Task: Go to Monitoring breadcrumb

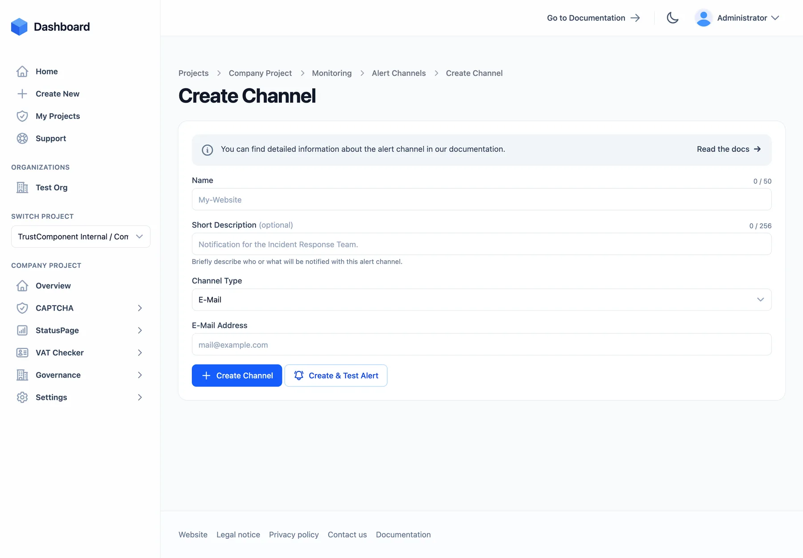Action: 332,73
